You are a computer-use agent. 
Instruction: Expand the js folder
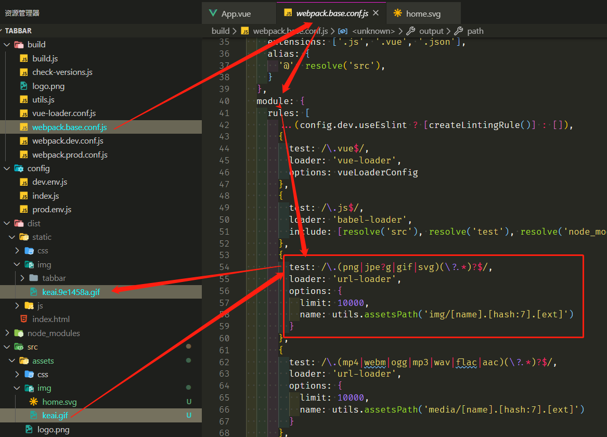point(17,306)
